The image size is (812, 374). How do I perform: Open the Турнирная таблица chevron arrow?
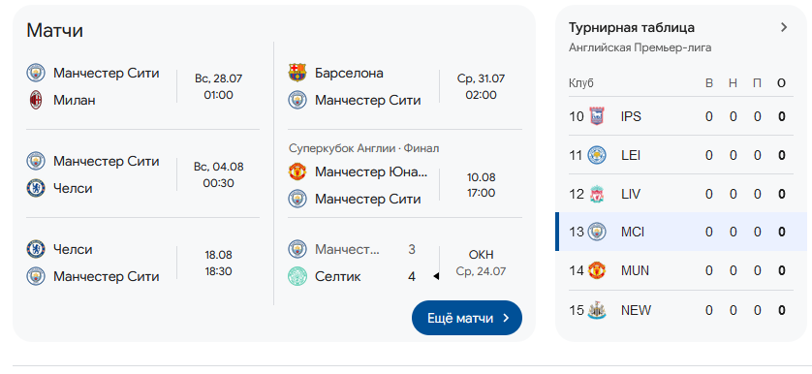(784, 27)
